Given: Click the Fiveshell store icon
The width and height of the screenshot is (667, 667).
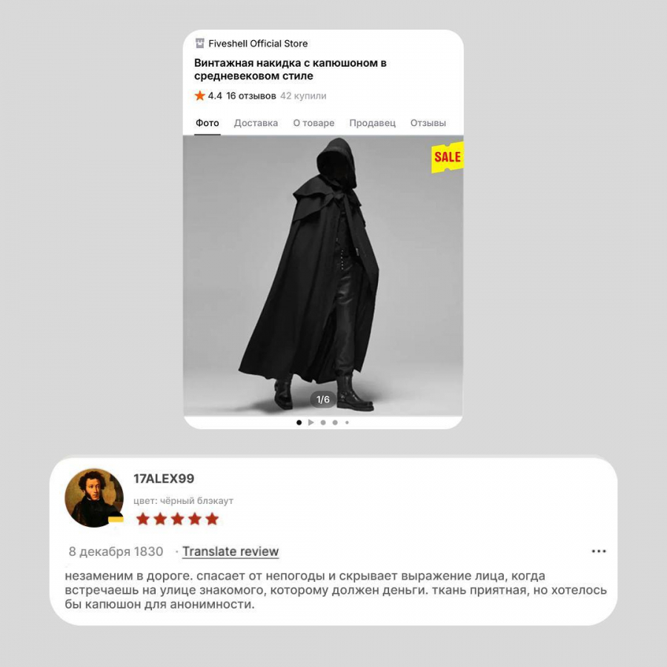Looking at the screenshot, I should (199, 44).
